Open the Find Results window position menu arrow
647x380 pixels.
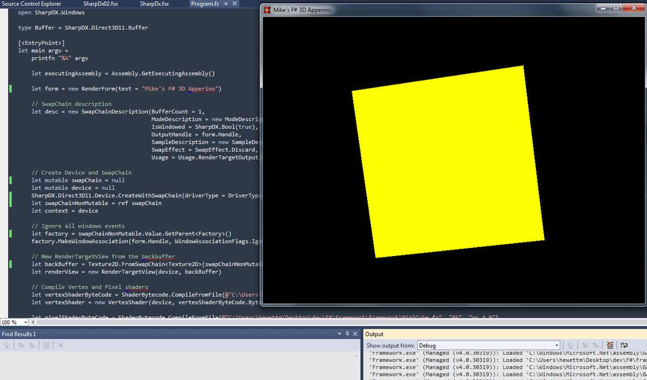pos(340,334)
